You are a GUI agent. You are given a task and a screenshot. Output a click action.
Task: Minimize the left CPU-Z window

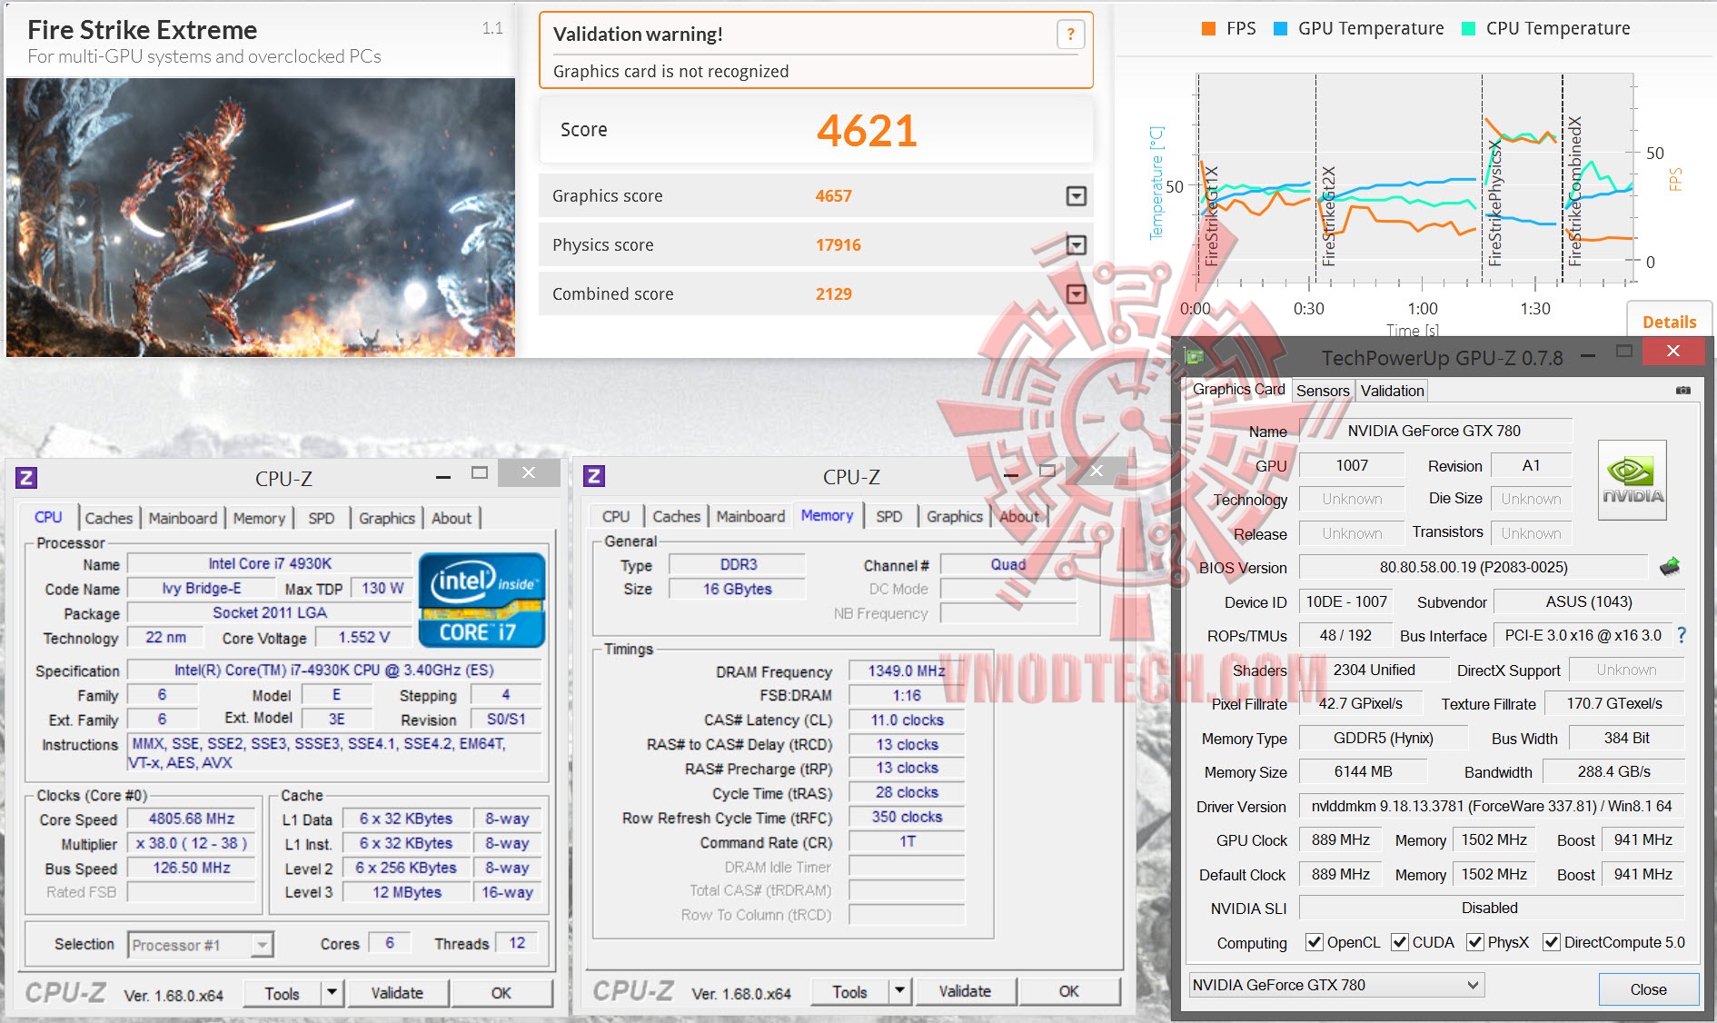[x=443, y=476]
